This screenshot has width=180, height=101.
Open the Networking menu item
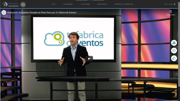(102, 4)
